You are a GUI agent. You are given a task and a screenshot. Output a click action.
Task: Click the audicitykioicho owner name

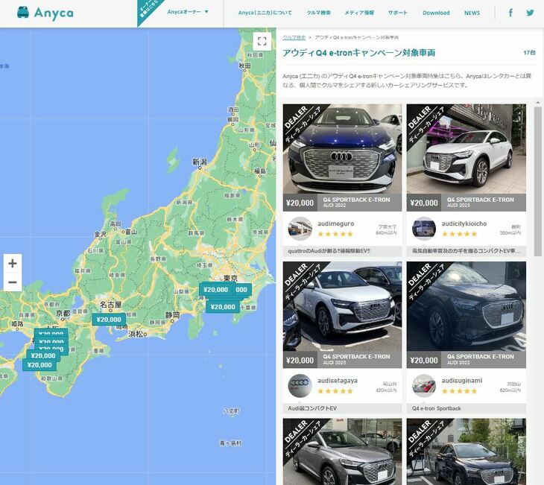click(x=464, y=224)
